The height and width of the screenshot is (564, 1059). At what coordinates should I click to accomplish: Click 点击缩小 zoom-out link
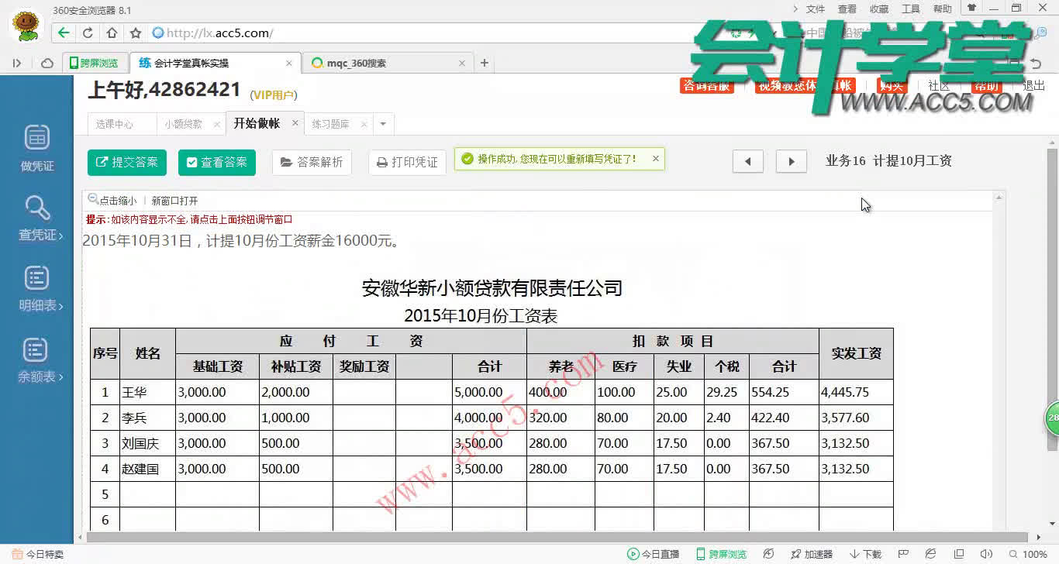pos(112,200)
